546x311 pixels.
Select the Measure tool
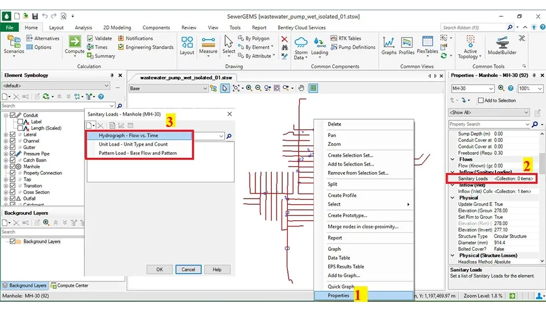[208, 44]
